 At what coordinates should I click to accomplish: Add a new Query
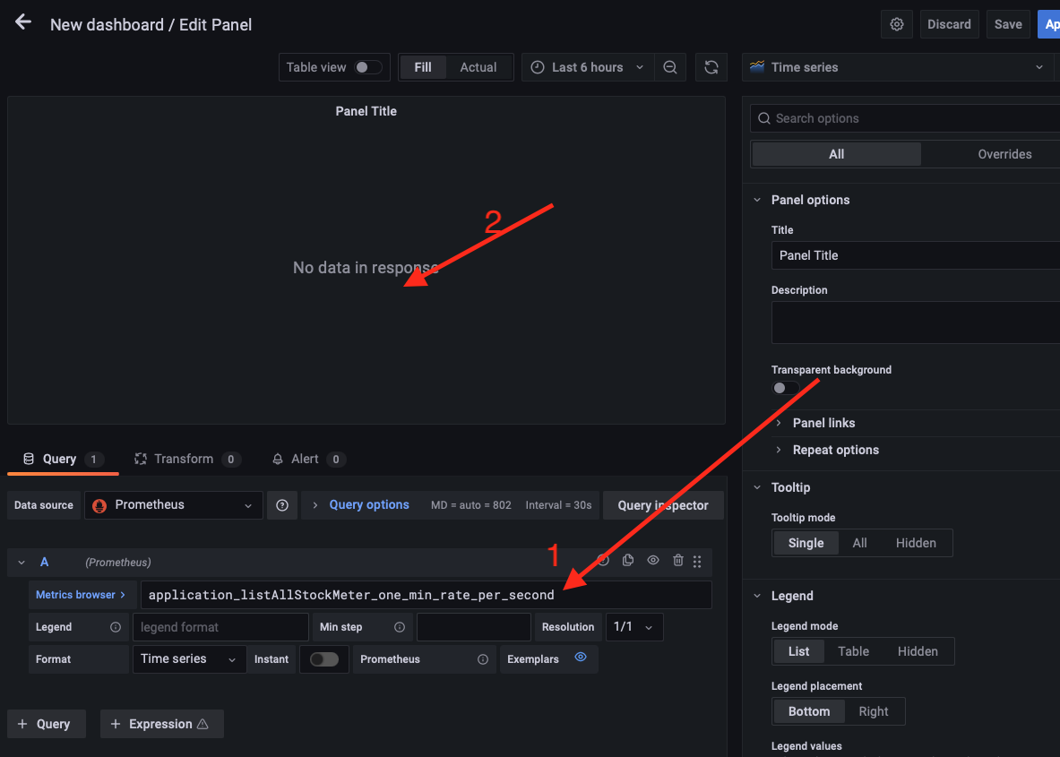(46, 724)
